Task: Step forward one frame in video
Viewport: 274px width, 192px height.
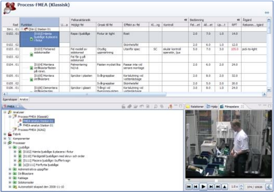Action: tap(211, 186)
